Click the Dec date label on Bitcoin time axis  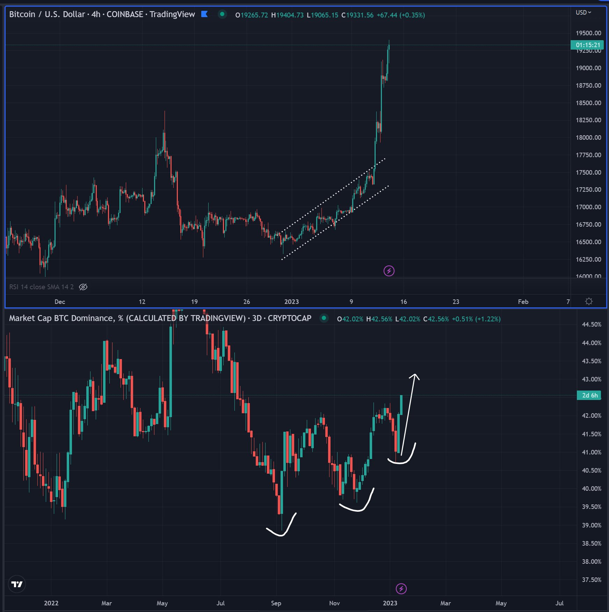coord(60,301)
